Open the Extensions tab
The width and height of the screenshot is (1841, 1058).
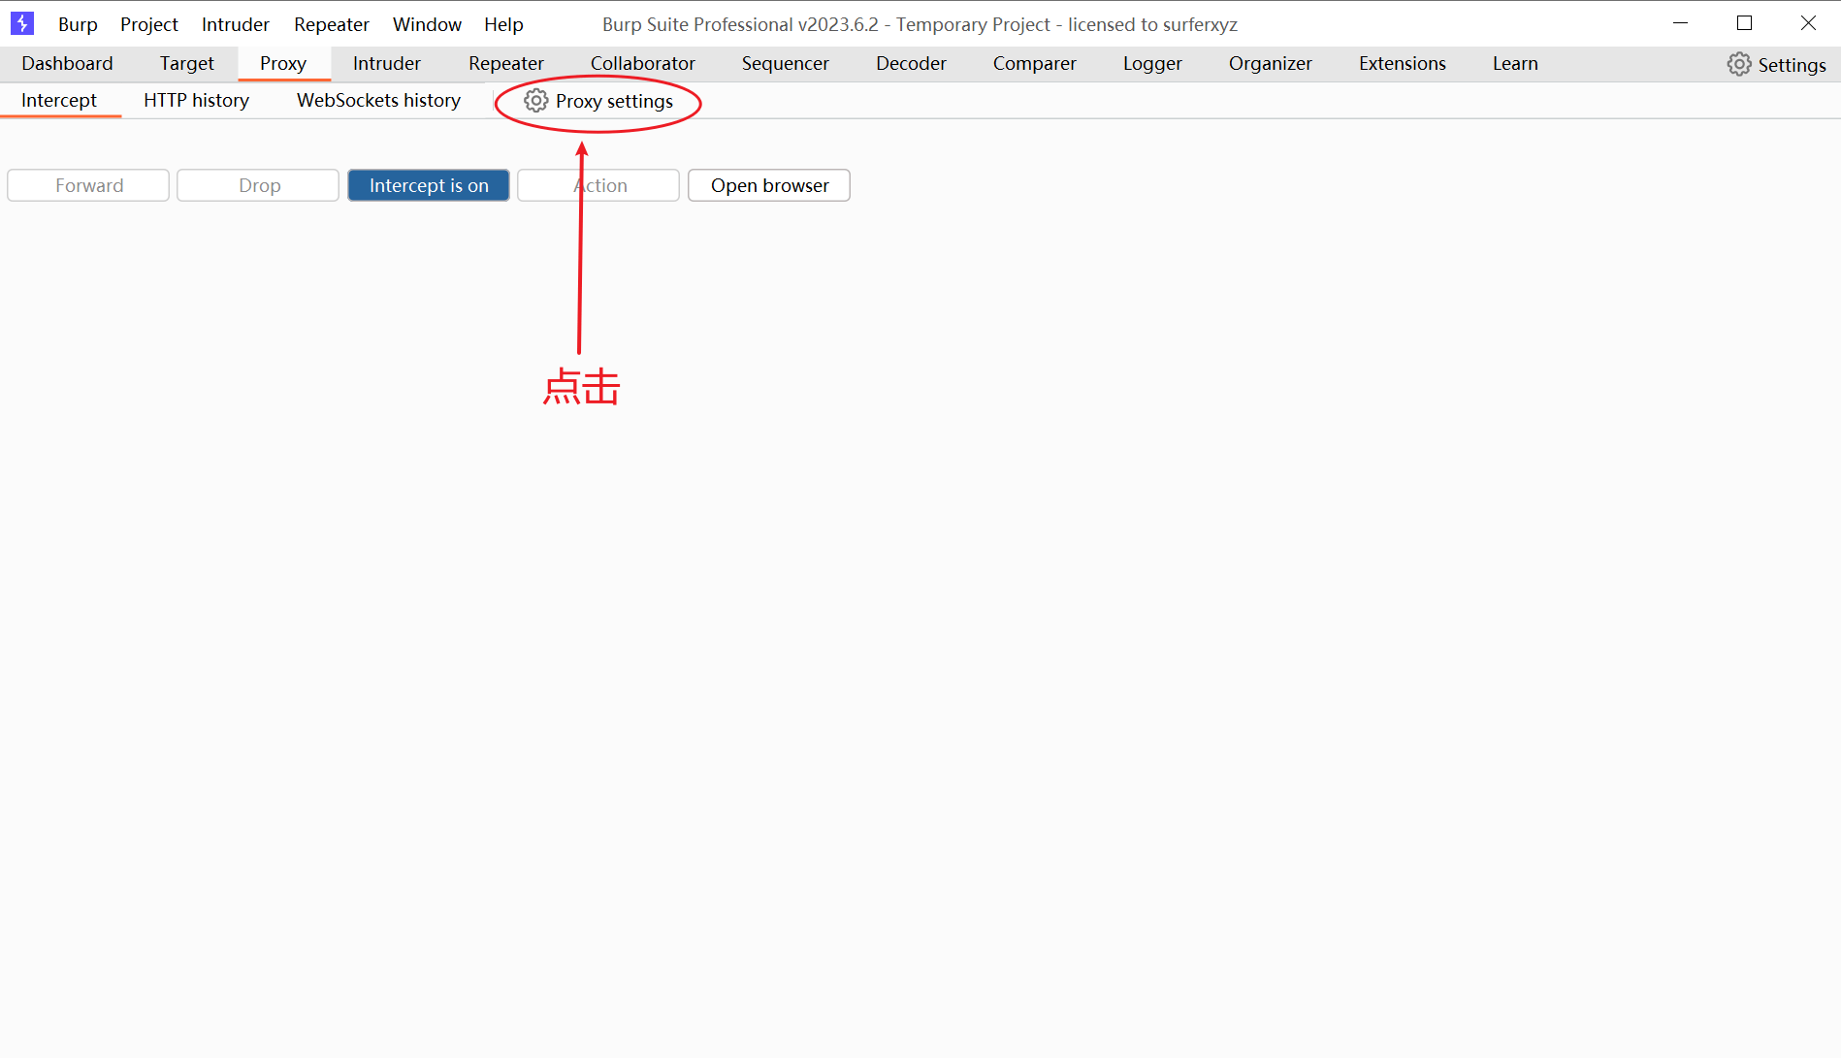click(x=1402, y=63)
